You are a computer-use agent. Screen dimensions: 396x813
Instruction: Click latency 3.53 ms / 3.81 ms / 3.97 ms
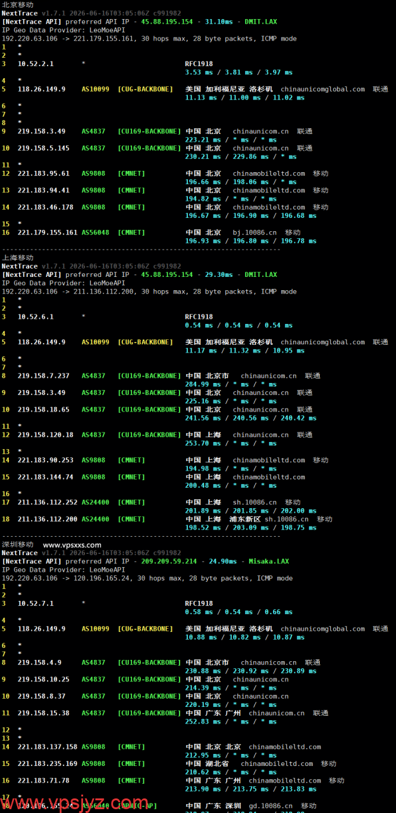coord(239,72)
